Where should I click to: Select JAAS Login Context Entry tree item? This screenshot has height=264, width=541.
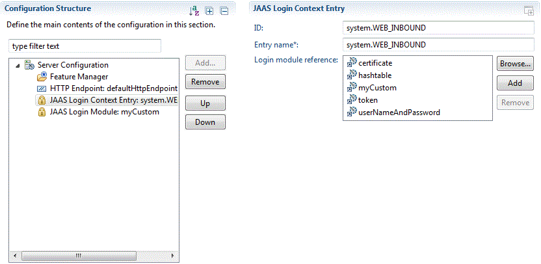[x=107, y=100]
